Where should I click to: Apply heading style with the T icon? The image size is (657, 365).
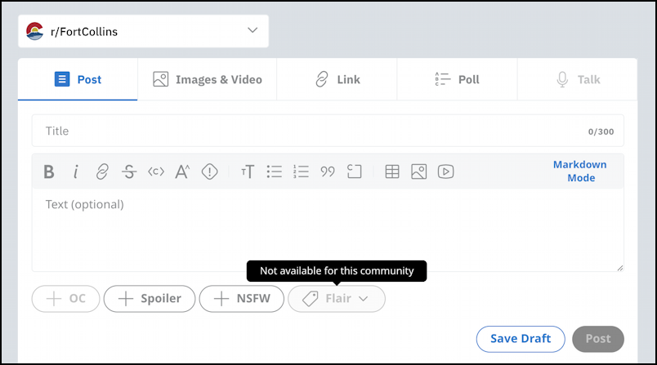click(x=248, y=171)
